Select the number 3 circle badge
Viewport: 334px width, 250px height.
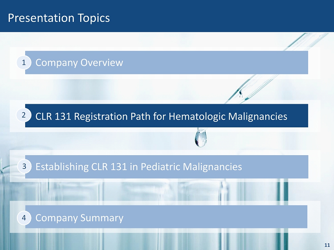[24, 167]
